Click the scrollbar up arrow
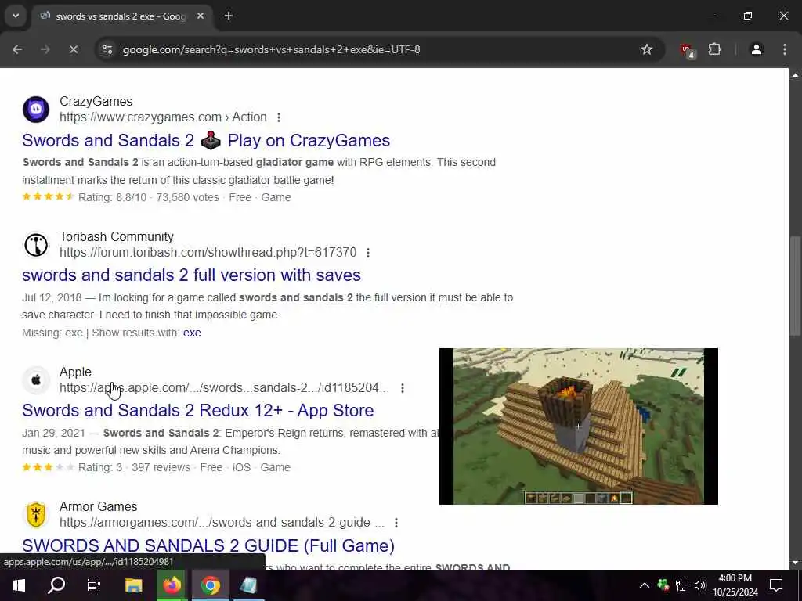 tap(795, 75)
